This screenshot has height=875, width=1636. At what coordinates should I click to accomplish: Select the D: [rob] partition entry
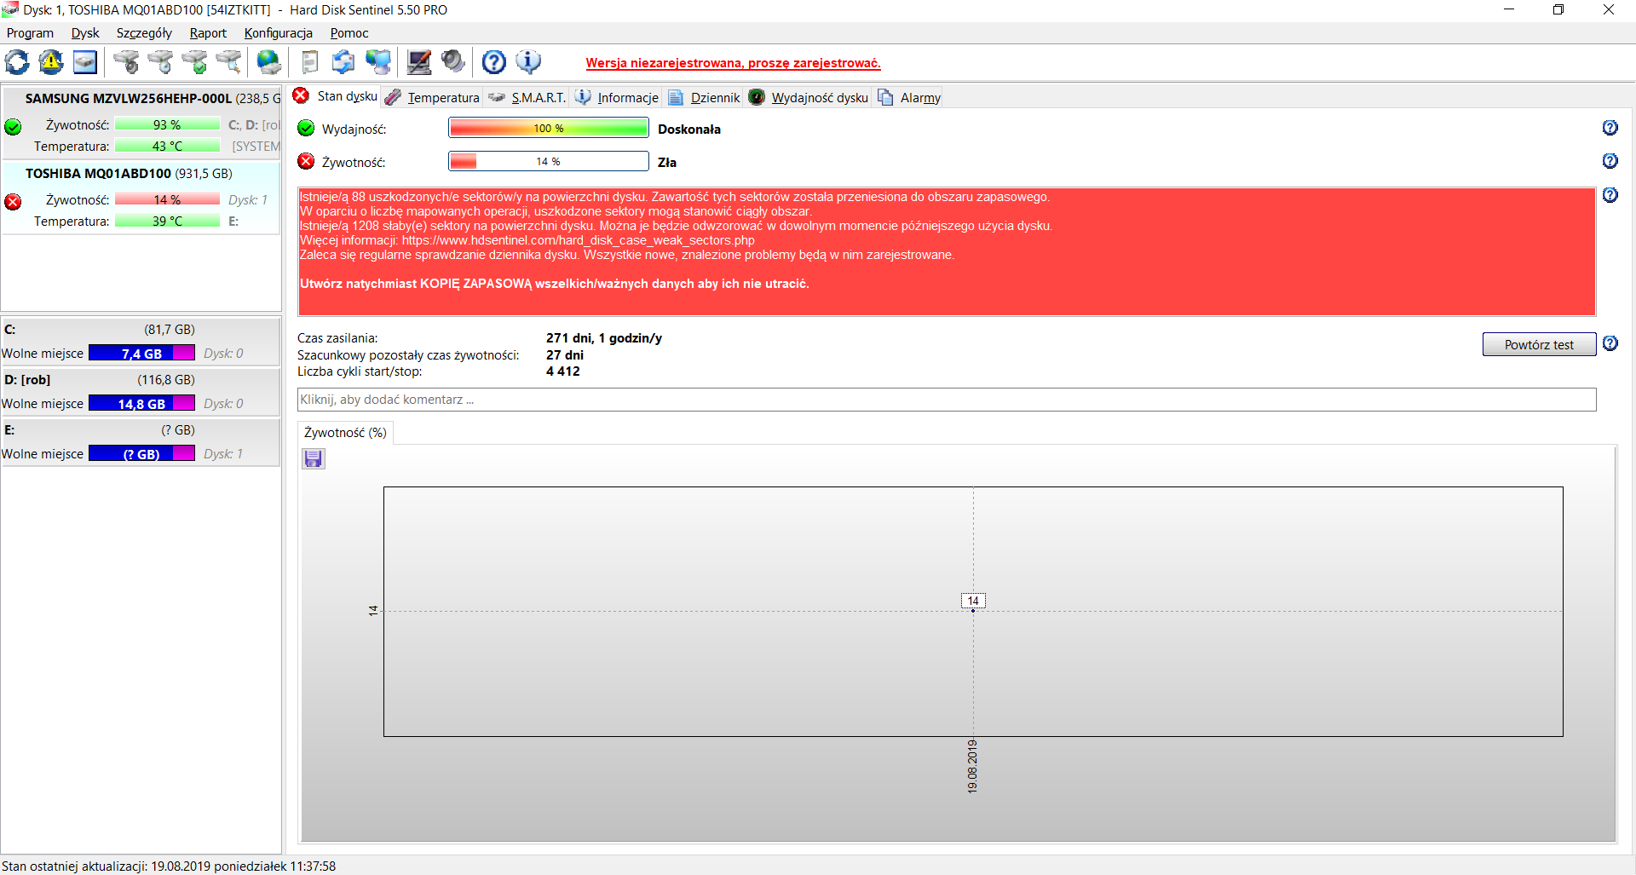point(141,391)
